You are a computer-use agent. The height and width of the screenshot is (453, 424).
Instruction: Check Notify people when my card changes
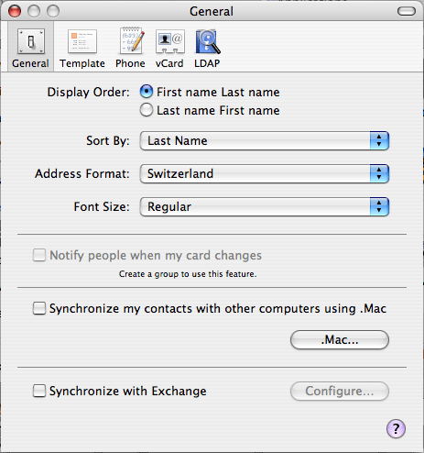pos(39,255)
